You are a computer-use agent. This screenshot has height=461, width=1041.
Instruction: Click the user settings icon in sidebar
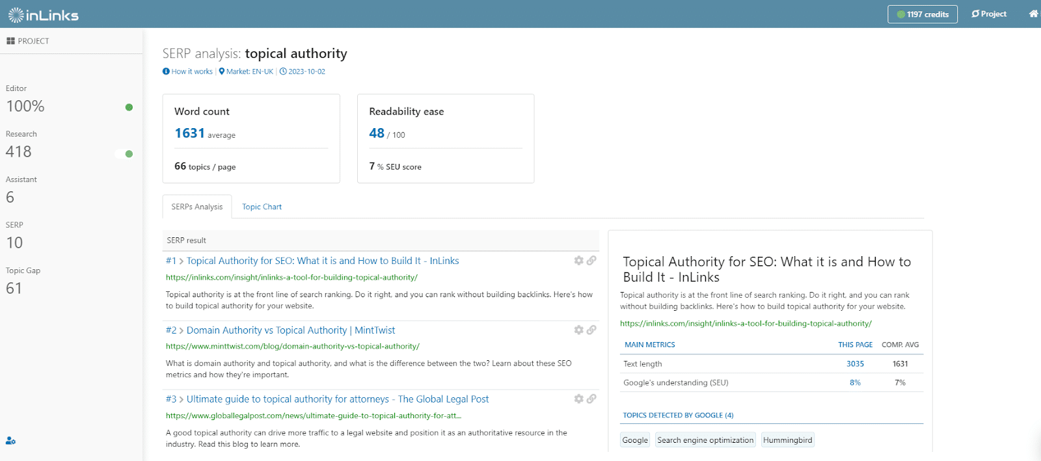pyautogui.click(x=10, y=440)
